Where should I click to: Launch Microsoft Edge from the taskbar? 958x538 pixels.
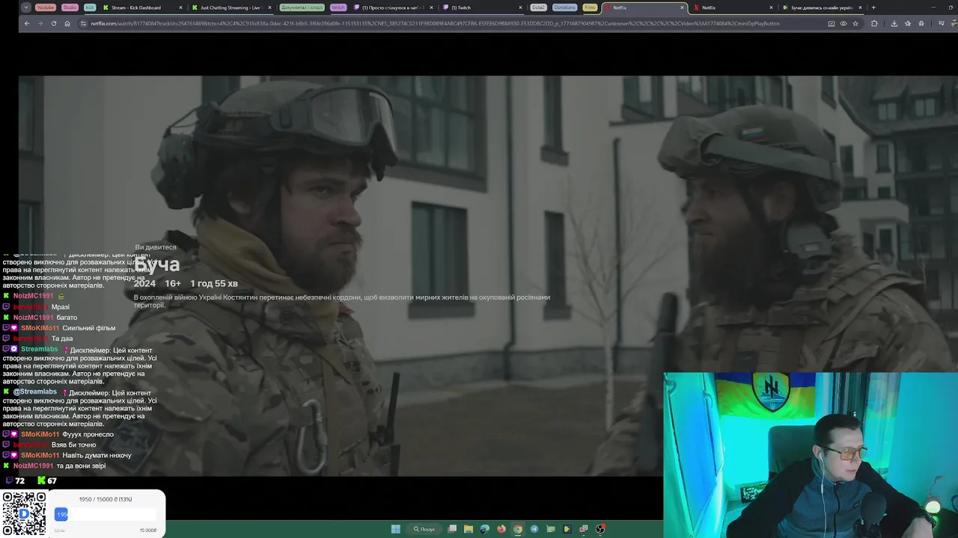[485, 529]
